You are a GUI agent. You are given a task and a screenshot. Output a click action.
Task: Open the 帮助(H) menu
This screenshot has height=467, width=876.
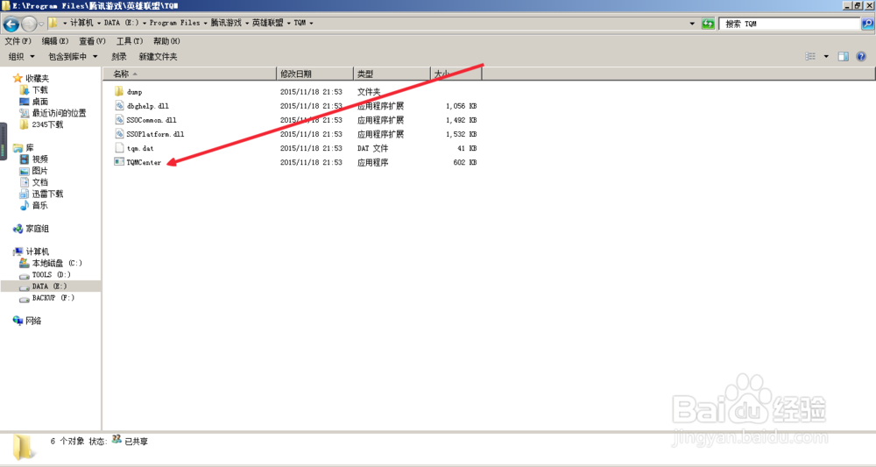point(166,41)
